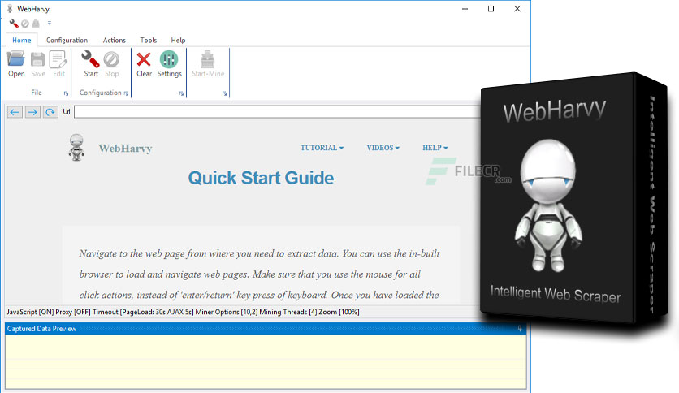Image resolution: width=679 pixels, height=393 pixels.
Task: Click 'Timeout [PageLoad: 30s AJAX 5s]' status text
Action: (x=143, y=312)
